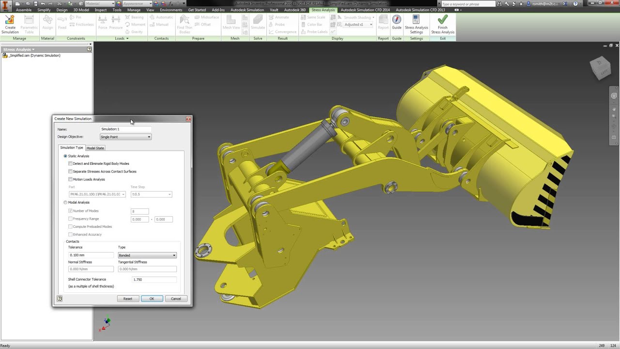Click the Shell Connector Tolerance field

pos(154,280)
